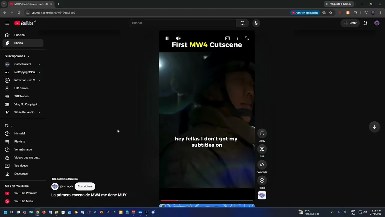This screenshot has width=385, height=217.
Task: Open Historial in the sidebar
Action: pyautogui.click(x=23, y=134)
